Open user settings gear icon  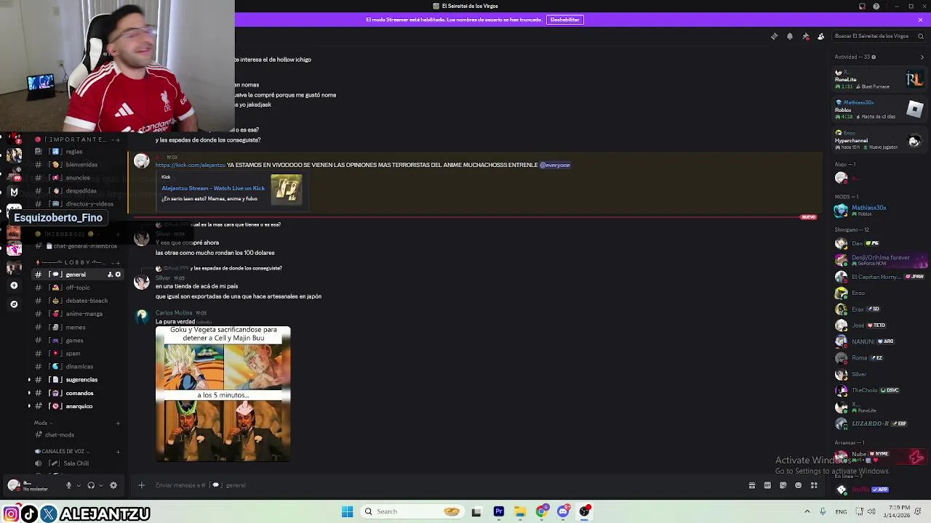113,485
